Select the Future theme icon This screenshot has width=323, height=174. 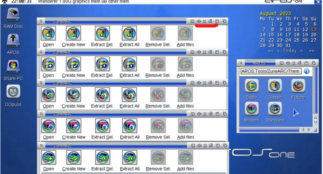point(298,85)
